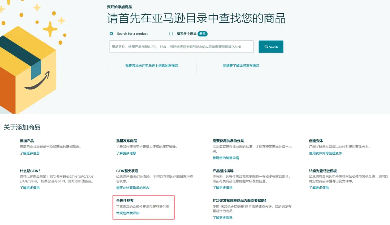Click the 在决定发布哪些商品方面需要帮助? heading
The width and height of the screenshot is (390, 225).
239,201
